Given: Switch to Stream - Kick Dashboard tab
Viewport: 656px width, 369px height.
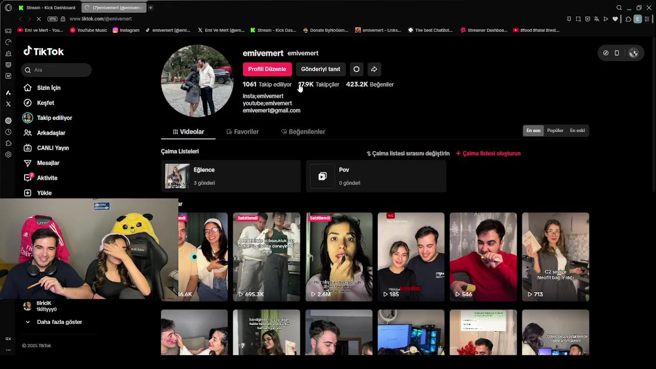Looking at the screenshot, I should point(47,8).
